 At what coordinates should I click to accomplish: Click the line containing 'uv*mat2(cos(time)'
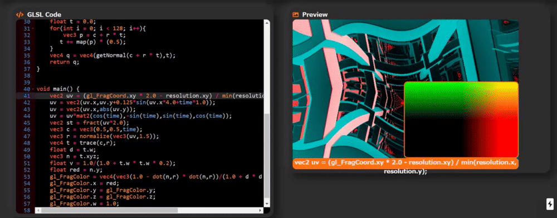click(x=141, y=116)
